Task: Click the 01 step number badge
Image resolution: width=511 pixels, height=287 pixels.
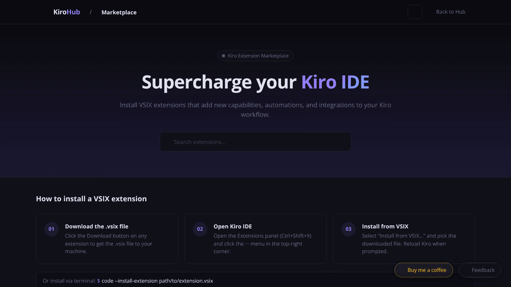Action: pyautogui.click(x=51, y=229)
